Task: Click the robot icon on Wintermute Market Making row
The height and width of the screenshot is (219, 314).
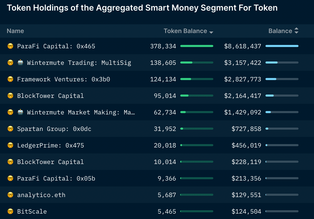Action: click(x=20, y=112)
